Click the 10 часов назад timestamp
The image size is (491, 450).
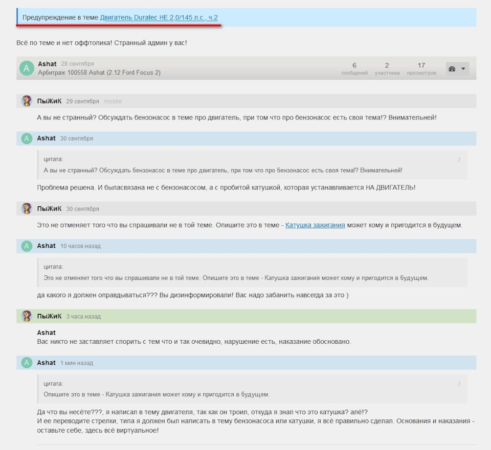coord(80,246)
